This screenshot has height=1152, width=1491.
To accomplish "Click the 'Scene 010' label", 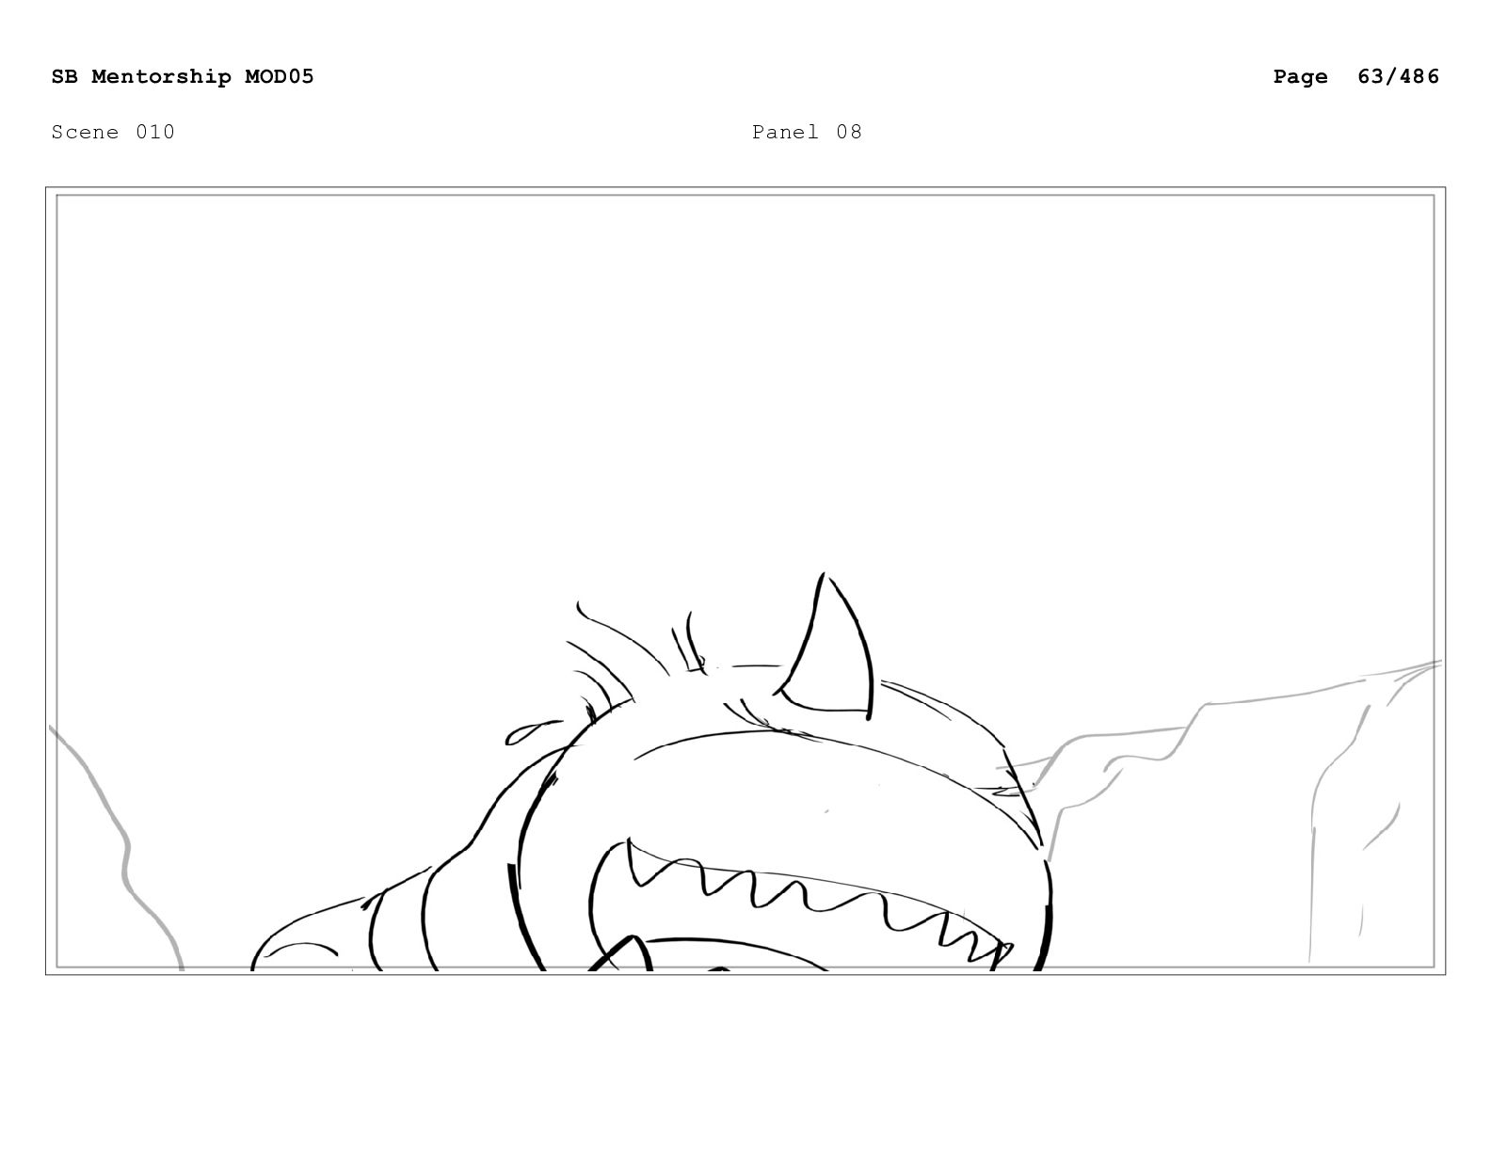I will tap(113, 132).
